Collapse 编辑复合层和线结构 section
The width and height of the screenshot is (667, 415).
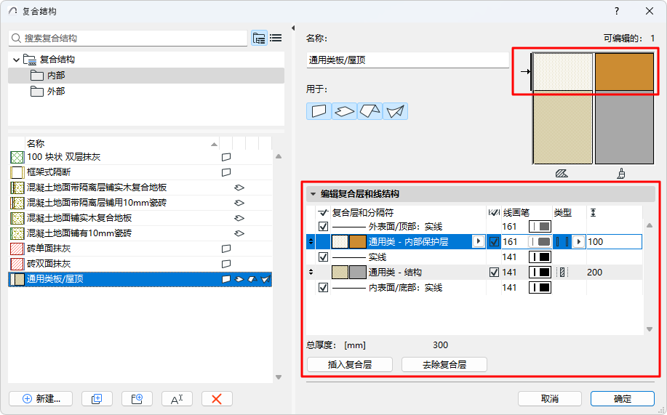tap(313, 194)
